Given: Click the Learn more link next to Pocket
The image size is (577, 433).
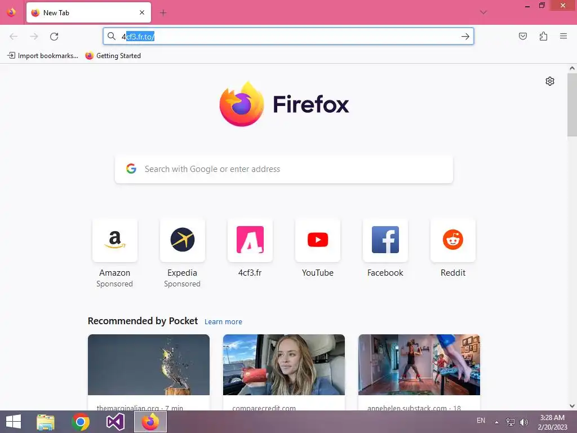Looking at the screenshot, I should click(223, 322).
